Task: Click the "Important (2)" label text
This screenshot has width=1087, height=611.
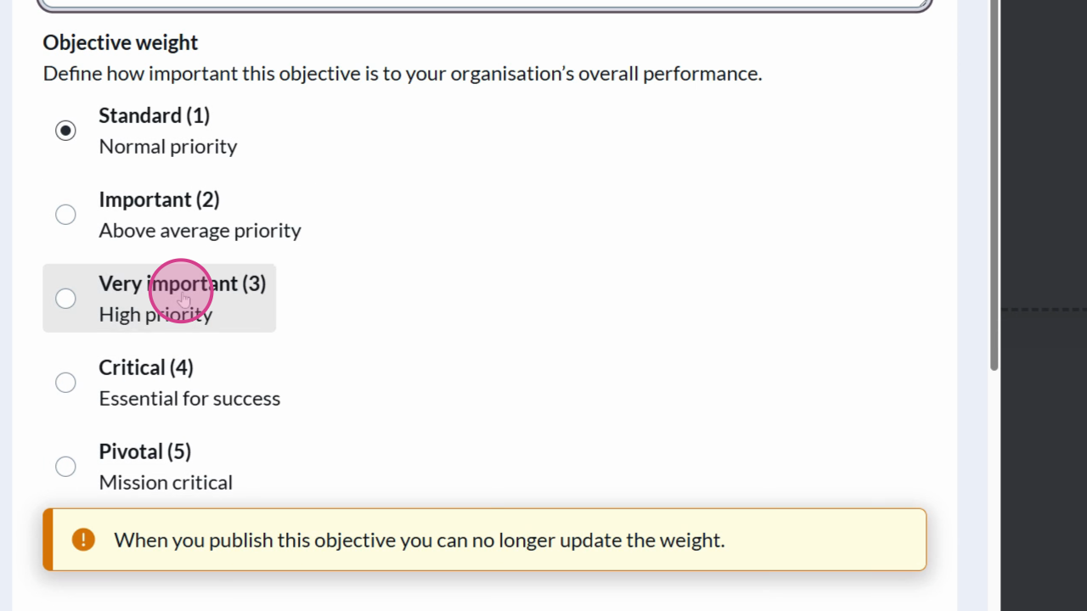Action: (159, 199)
